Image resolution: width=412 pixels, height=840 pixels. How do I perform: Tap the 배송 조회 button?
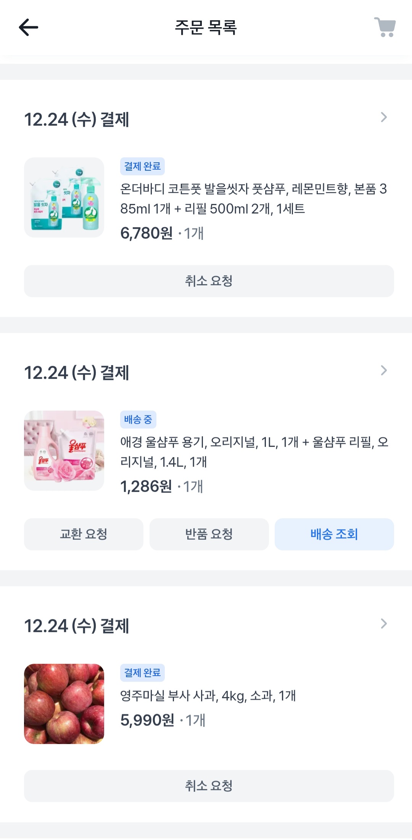334,534
